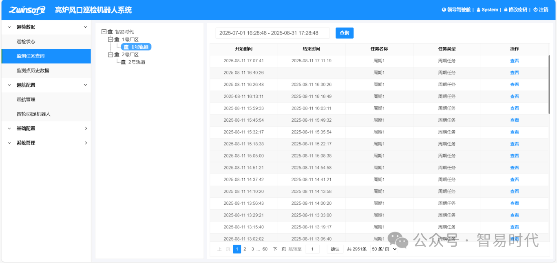Click the icon next to 2号轨道
This screenshot has width=557, height=263.
(124, 62)
